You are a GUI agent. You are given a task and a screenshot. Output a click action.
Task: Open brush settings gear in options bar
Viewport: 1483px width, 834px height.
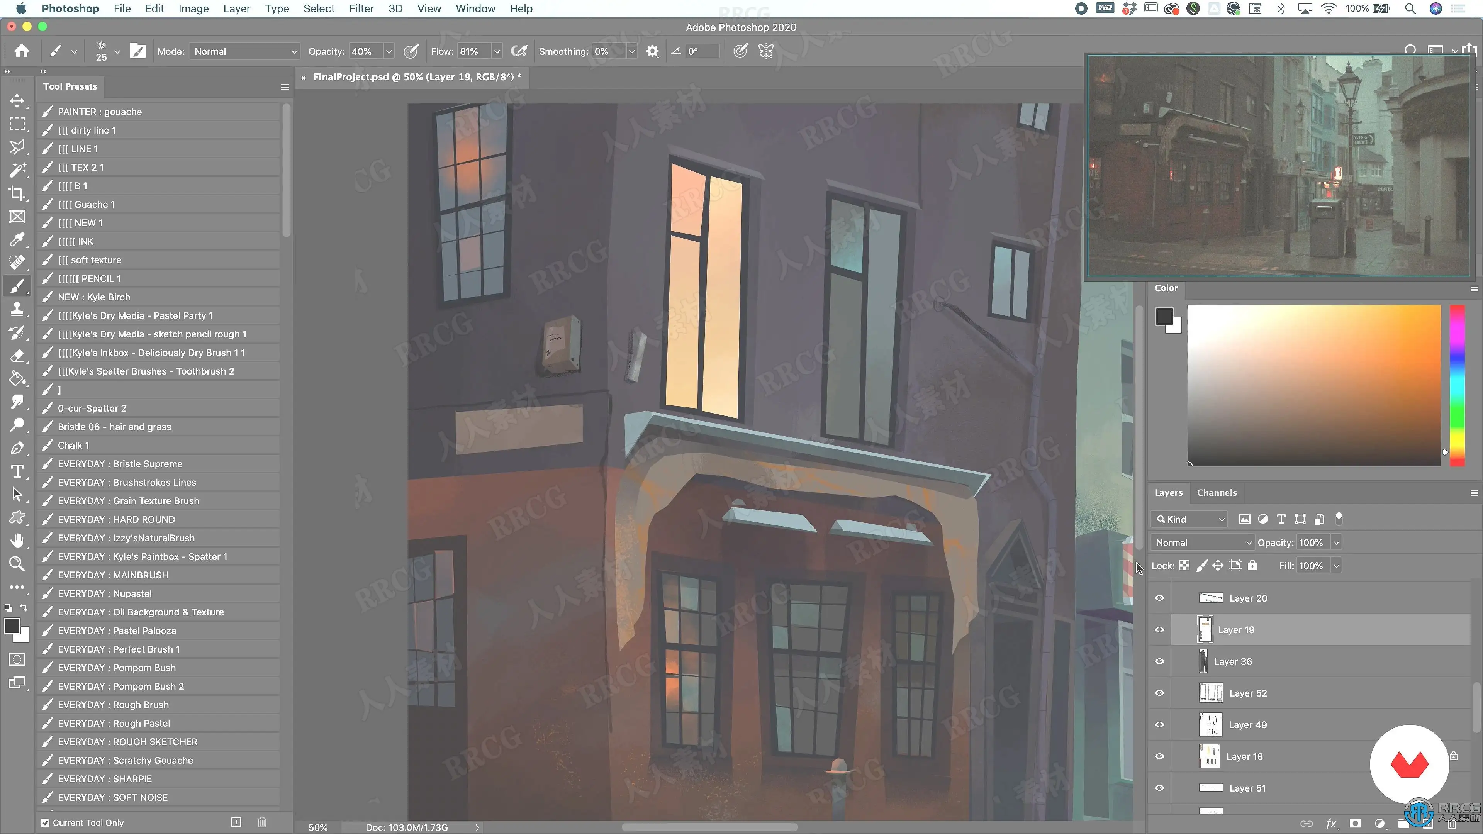(652, 51)
